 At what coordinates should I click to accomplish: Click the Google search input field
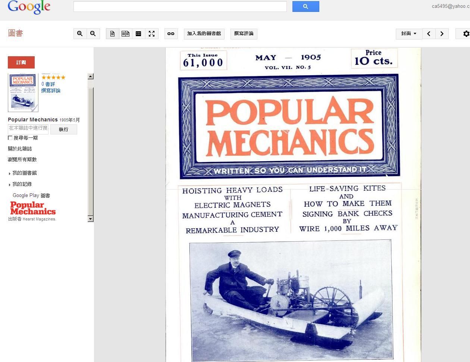180,6
